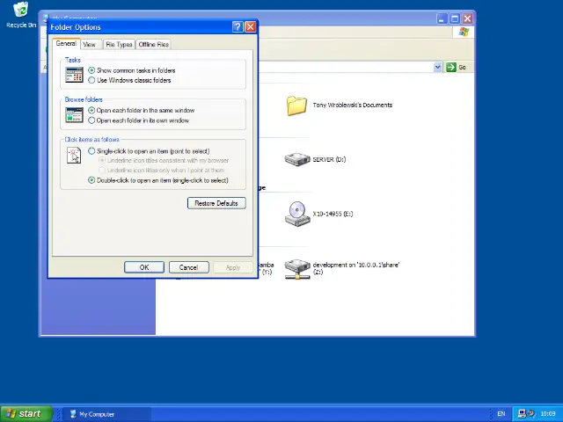The height and width of the screenshot is (422, 563).
Task: Click the Restore Defaults button
Action: [216, 203]
